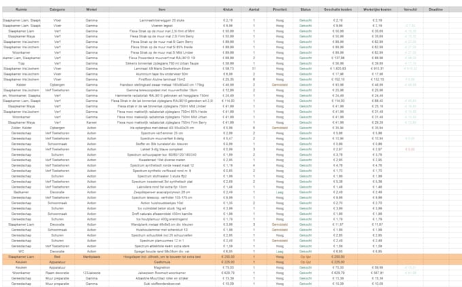
Task: Click the Aantal cell '31'
Action: click(253, 69)
